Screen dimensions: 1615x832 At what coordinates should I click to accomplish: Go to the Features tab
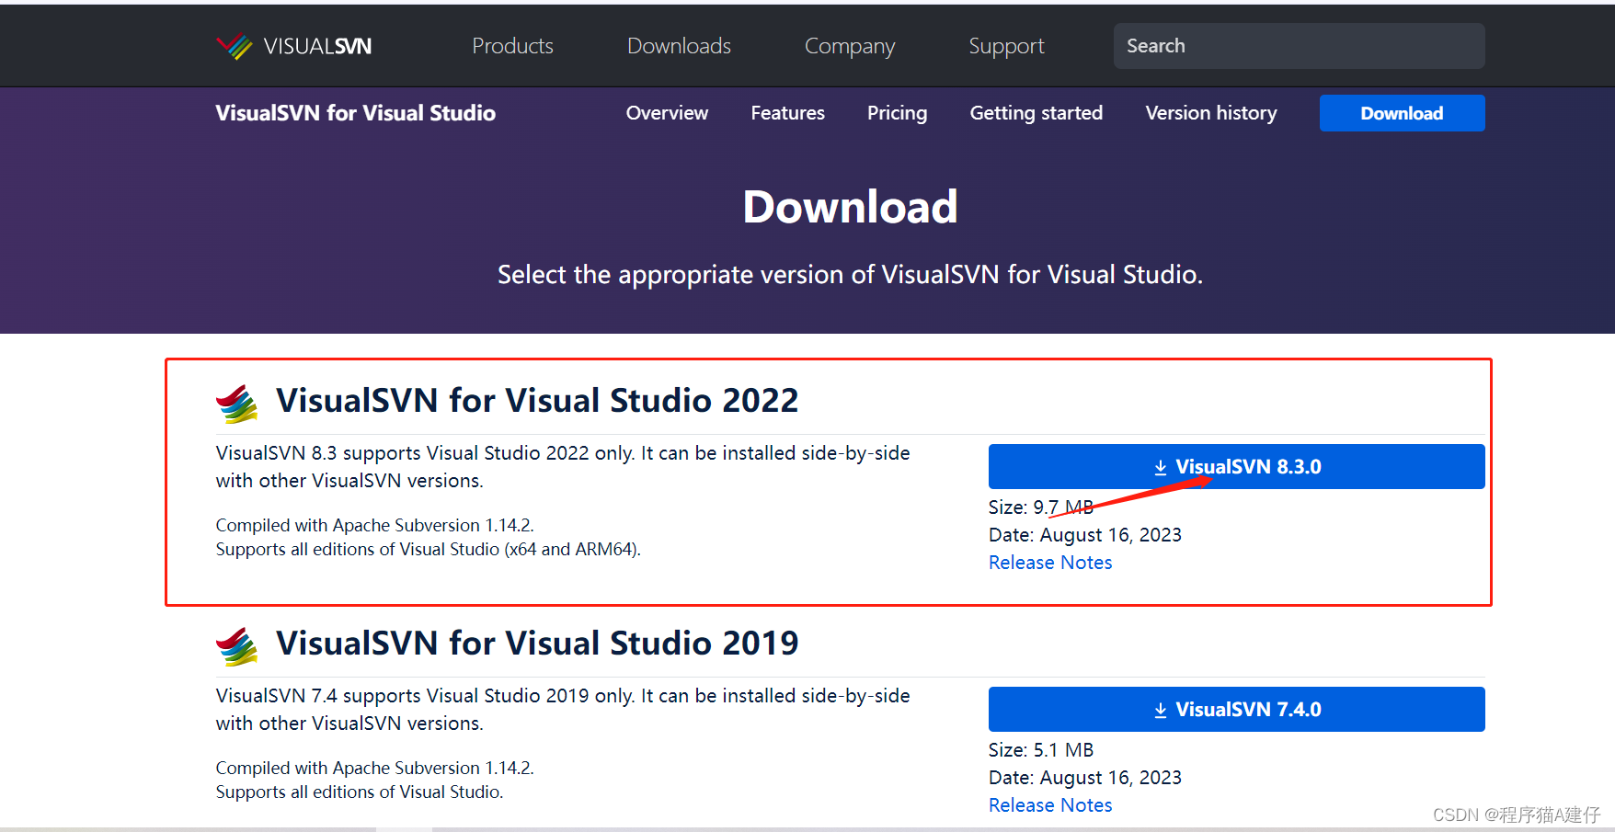pyautogui.click(x=787, y=113)
